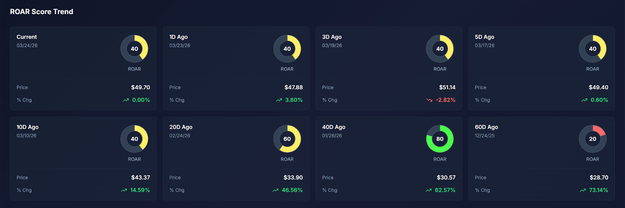Click the upward trend arrow beside 3.80%
The height and width of the screenshot is (208, 625).
coord(279,100)
